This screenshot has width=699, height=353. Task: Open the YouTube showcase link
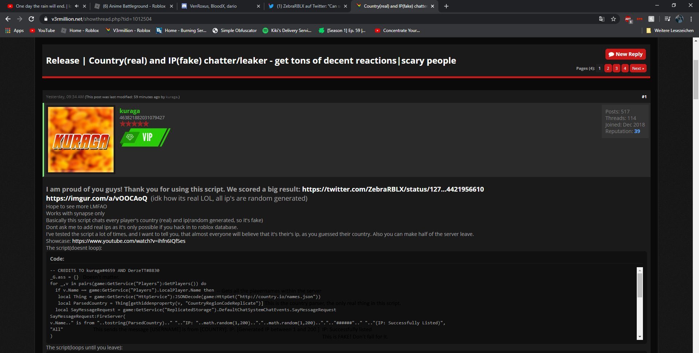coord(129,241)
